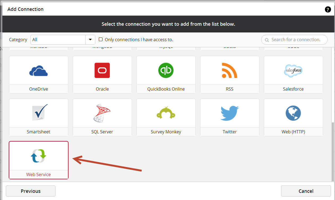Open help with the question mark icon
The height and width of the screenshot is (200, 335).
pyautogui.click(x=328, y=10)
